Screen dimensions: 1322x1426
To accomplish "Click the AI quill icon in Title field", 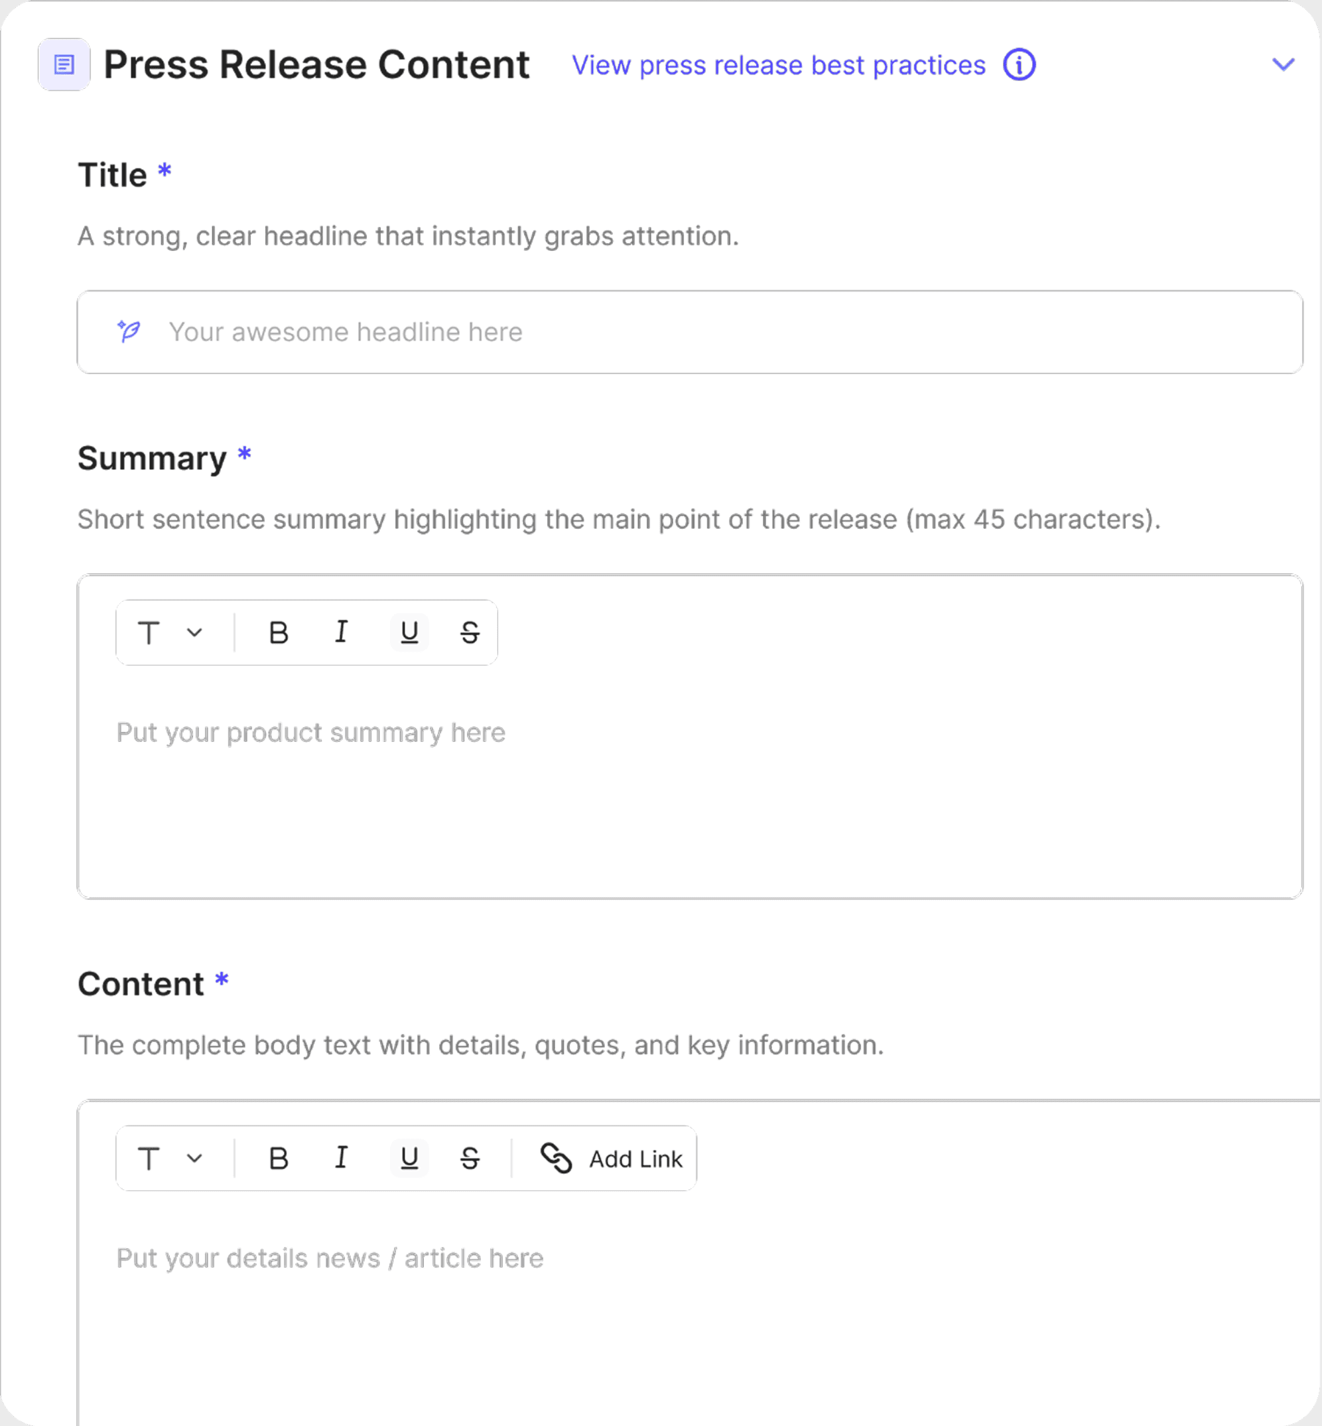I will [129, 331].
